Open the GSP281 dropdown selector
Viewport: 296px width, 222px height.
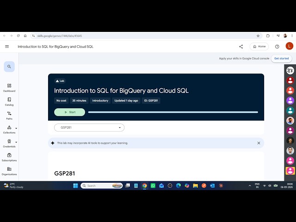pos(89,128)
